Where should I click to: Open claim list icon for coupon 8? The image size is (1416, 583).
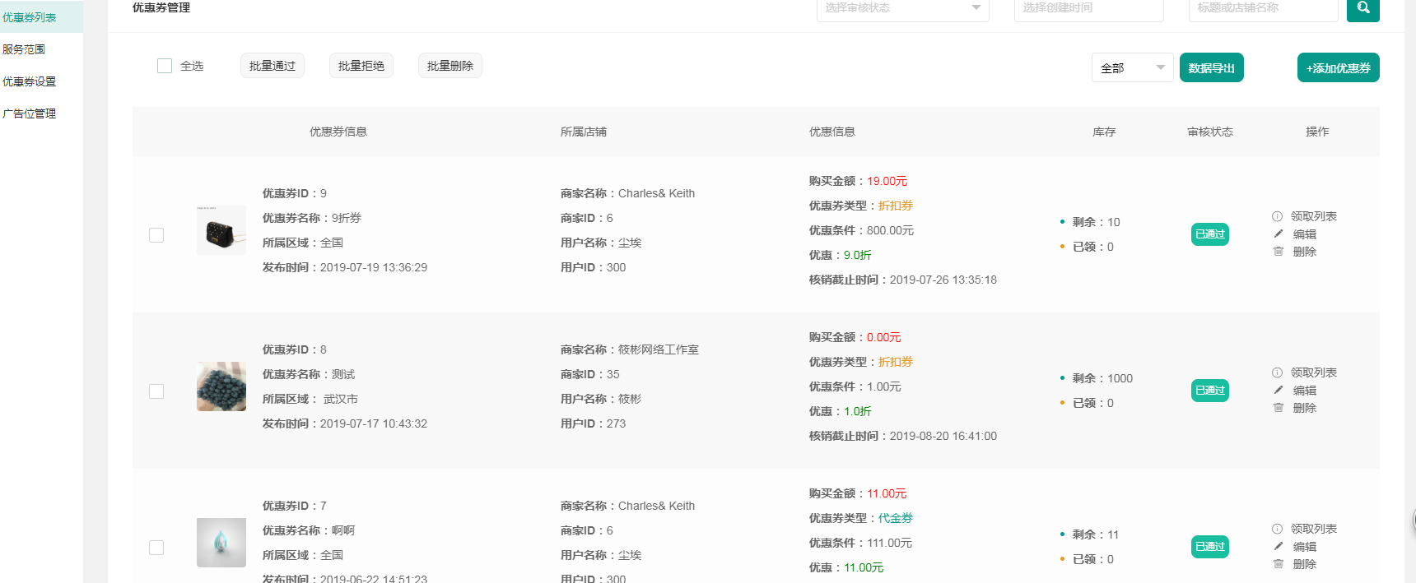1277,372
